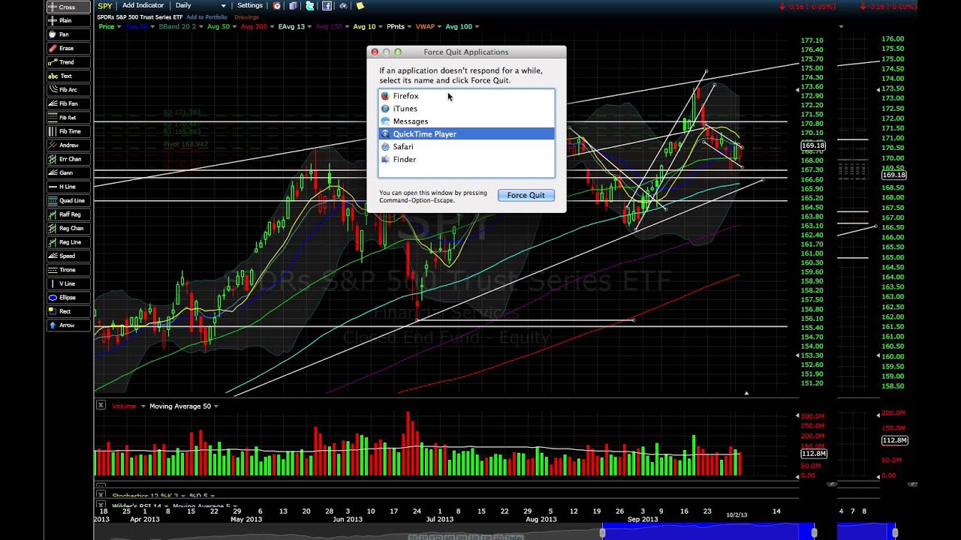961x540 pixels.
Task: Select the Ellipse drawing tool
Action: pos(68,298)
